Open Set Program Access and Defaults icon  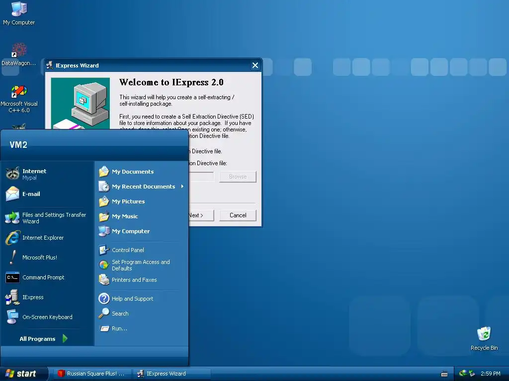(x=104, y=265)
